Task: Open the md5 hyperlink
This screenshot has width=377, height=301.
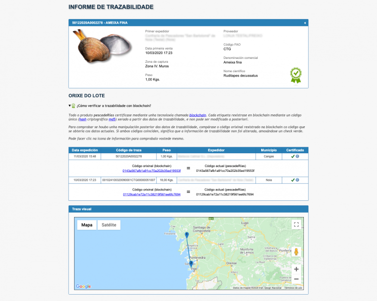Action: pos(112,119)
